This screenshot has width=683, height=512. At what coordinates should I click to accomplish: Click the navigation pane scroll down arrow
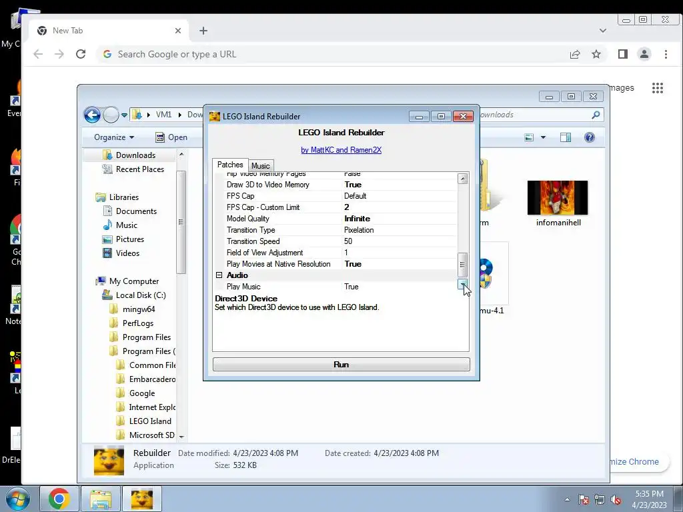(x=181, y=437)
